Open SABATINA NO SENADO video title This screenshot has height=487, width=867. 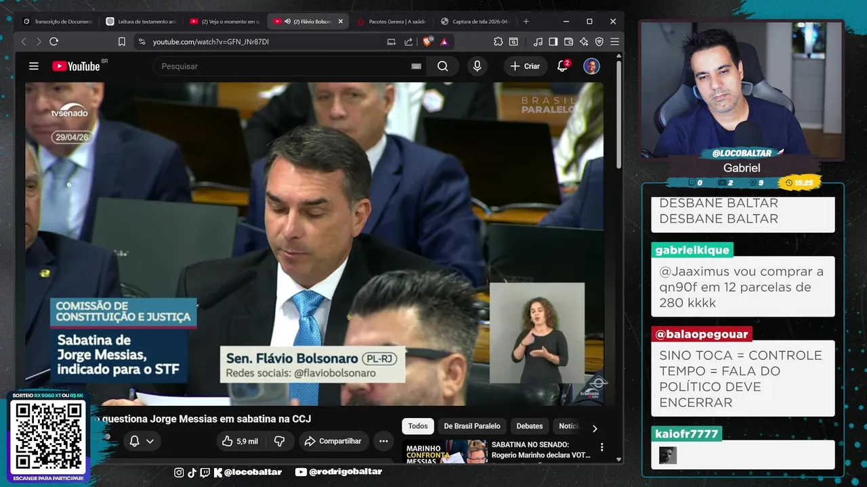[541, 450]
